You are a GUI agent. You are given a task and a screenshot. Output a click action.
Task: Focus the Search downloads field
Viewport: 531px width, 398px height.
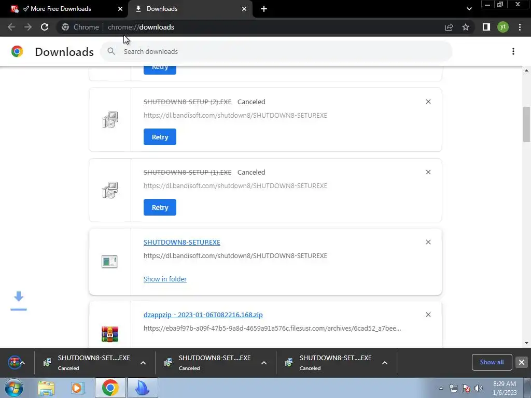(276, 51)
